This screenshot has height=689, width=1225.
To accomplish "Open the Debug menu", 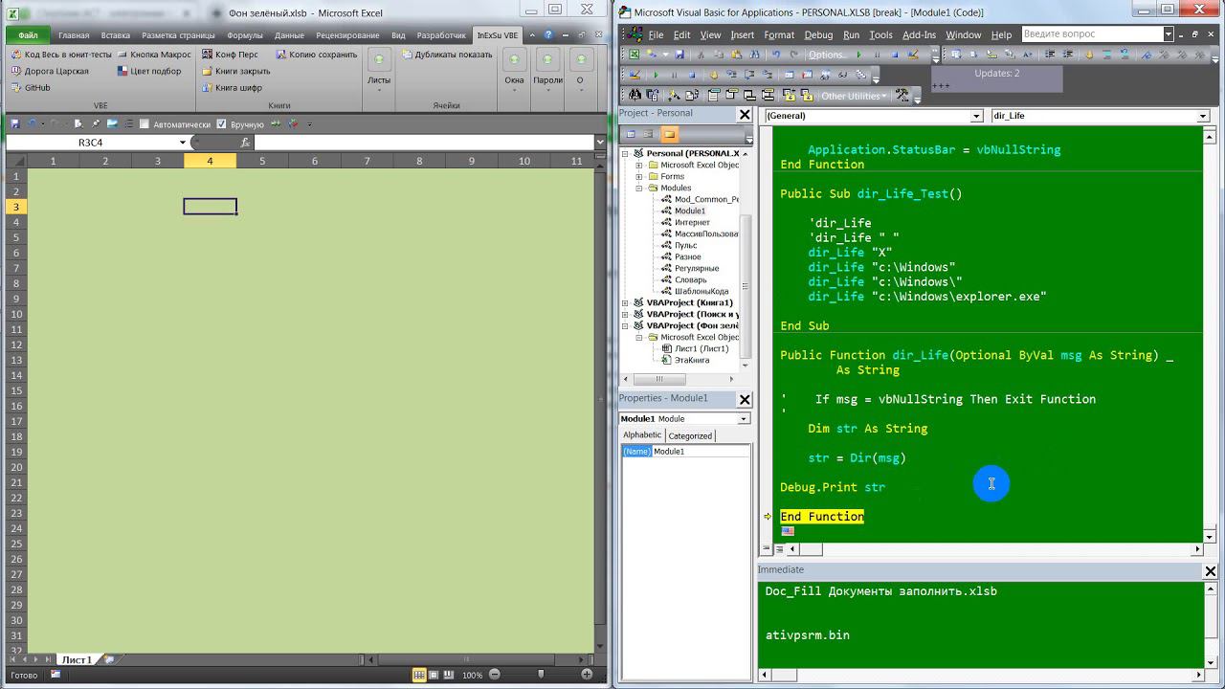I will 818,34.
